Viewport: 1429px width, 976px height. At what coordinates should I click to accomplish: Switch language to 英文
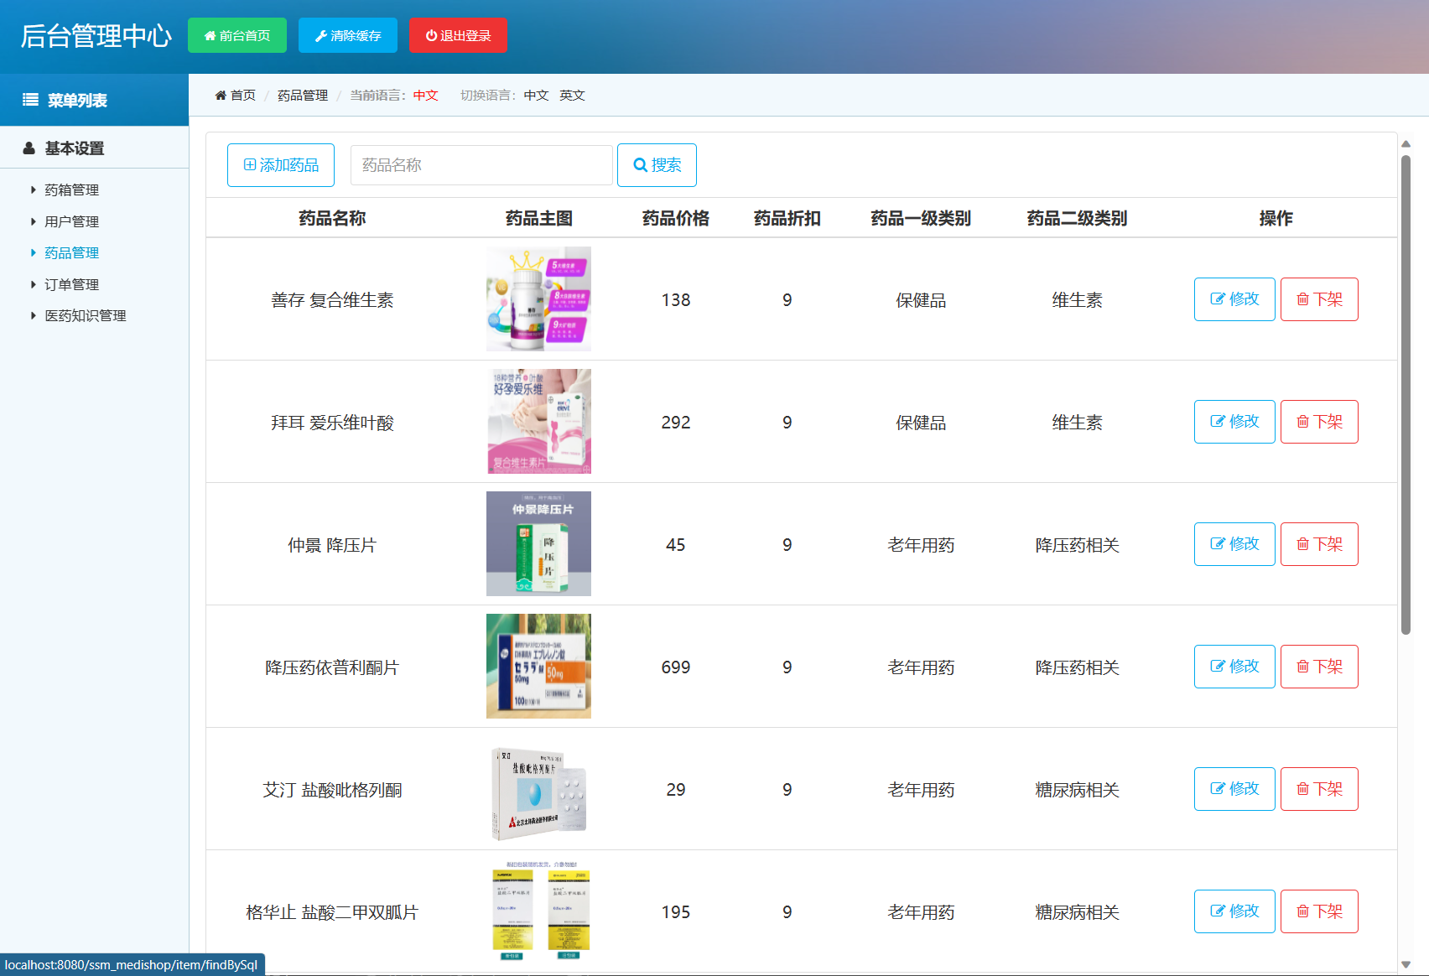point(572,95)
